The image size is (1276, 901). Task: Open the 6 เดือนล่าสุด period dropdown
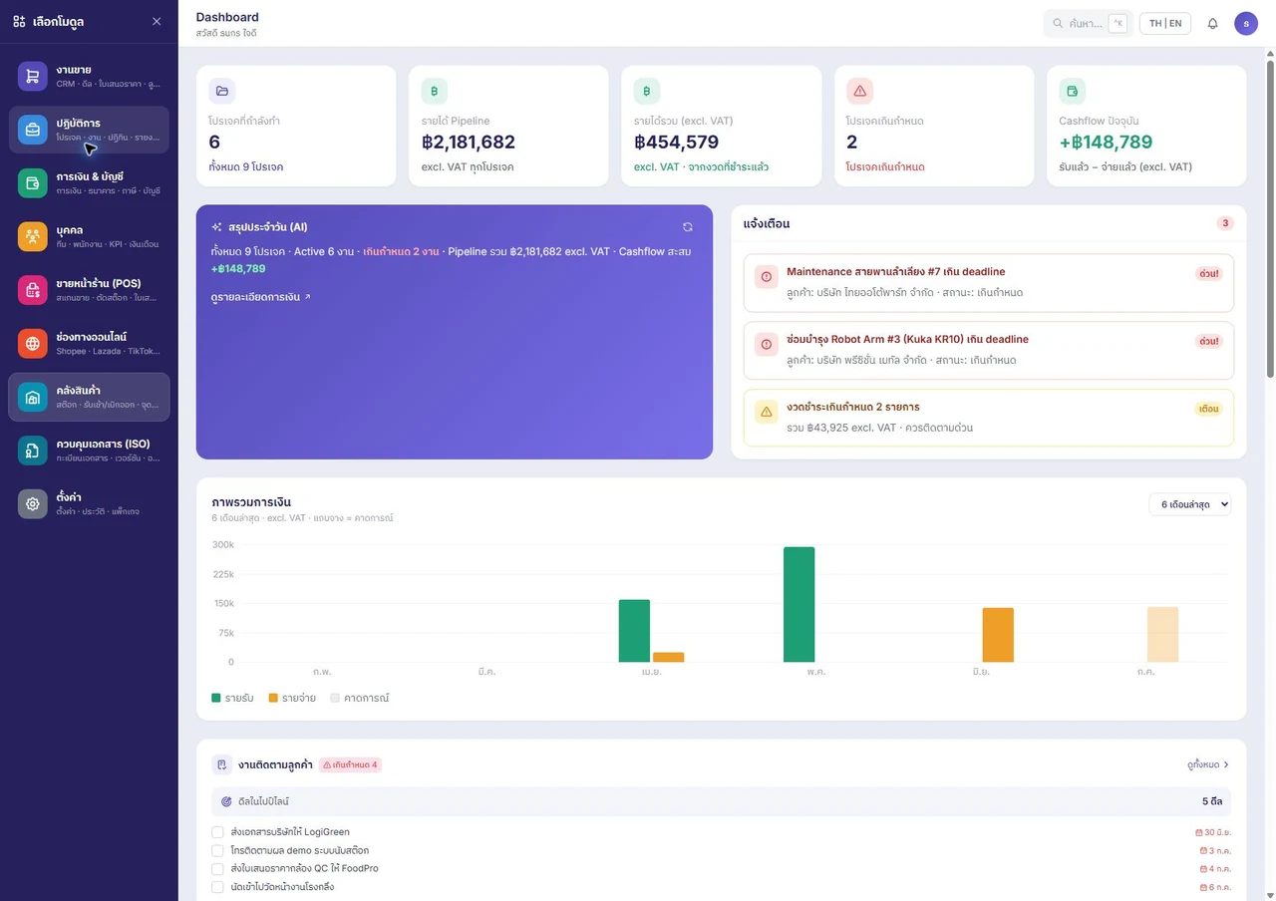[1189, 504]
